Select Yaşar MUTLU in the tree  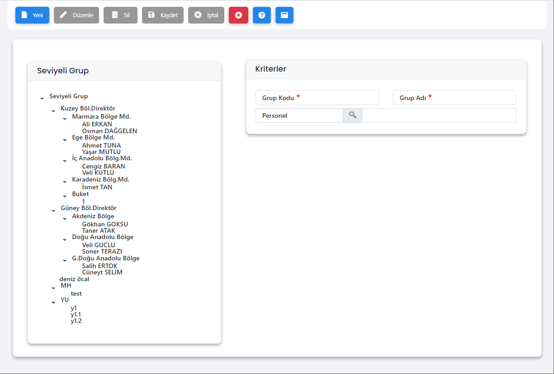point(101,152)
